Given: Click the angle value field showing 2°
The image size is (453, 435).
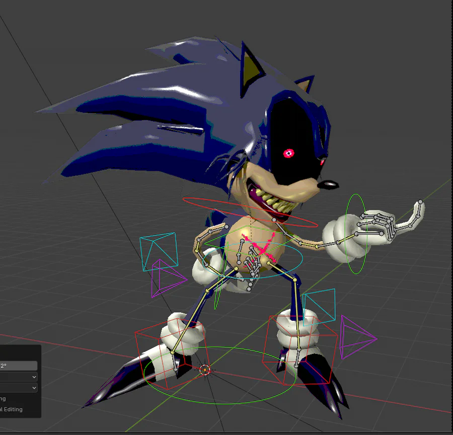Looking at the screenshot, I should [x=19, y=366].
